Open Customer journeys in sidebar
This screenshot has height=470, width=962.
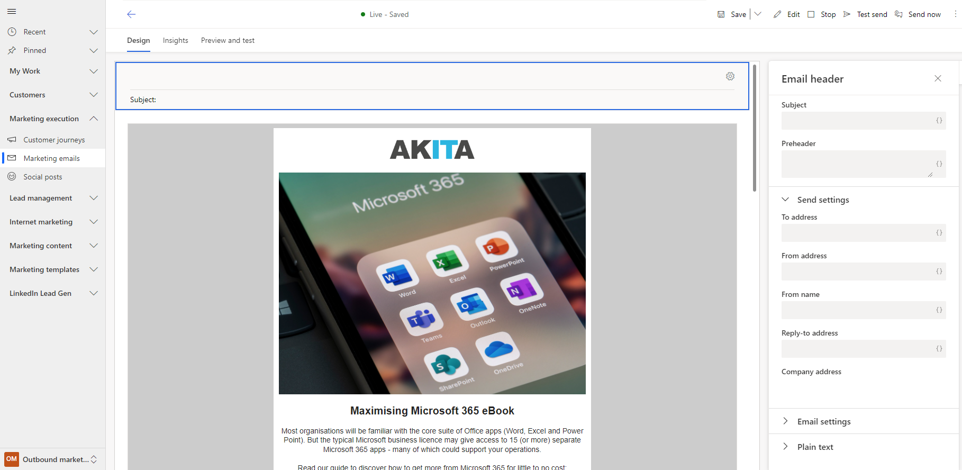coord(54,140)
